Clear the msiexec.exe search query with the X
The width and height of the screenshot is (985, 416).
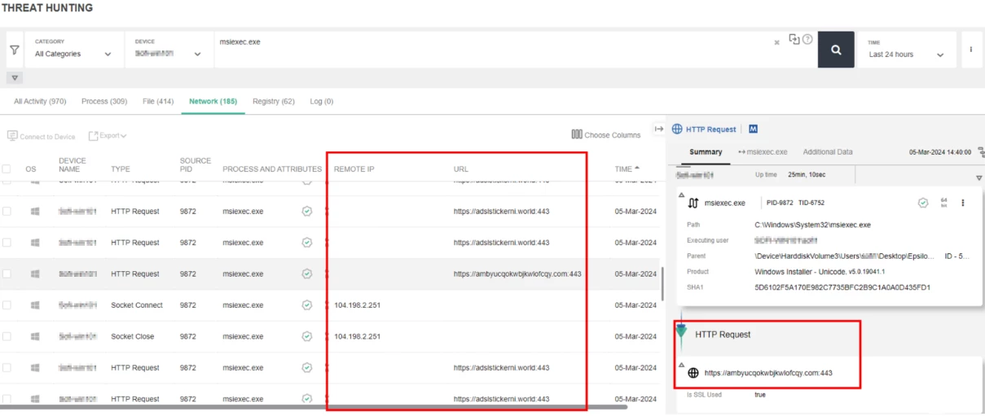(x=776, y=42)
